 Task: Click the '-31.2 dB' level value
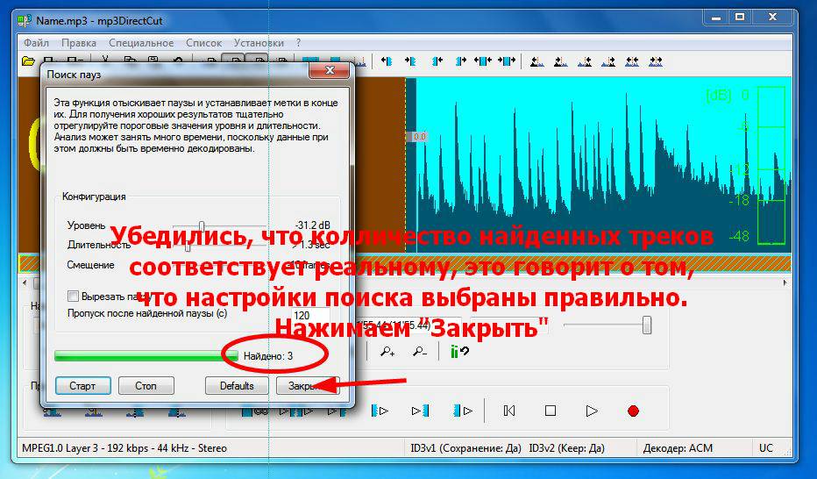(313, 225)
